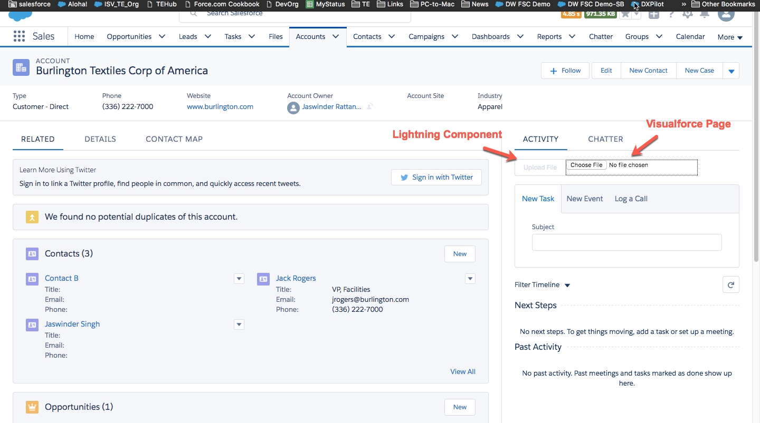The width and height of the screenshot is (760, 423).
Task: Open the Contacts tab dropdown arrow
Action: (x=392, y=36)
